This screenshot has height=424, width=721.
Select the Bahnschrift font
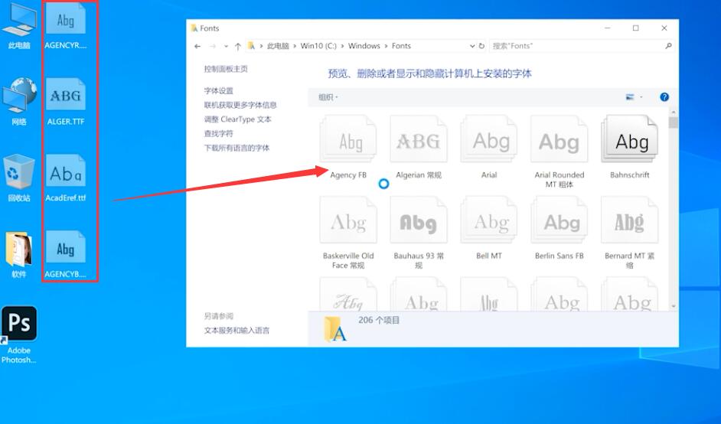(629, 147)
